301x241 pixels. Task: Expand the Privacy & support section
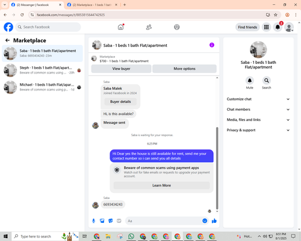click(258, 130)
